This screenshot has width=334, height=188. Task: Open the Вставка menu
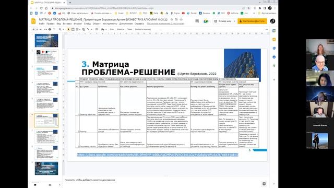(x=67, y=23)
